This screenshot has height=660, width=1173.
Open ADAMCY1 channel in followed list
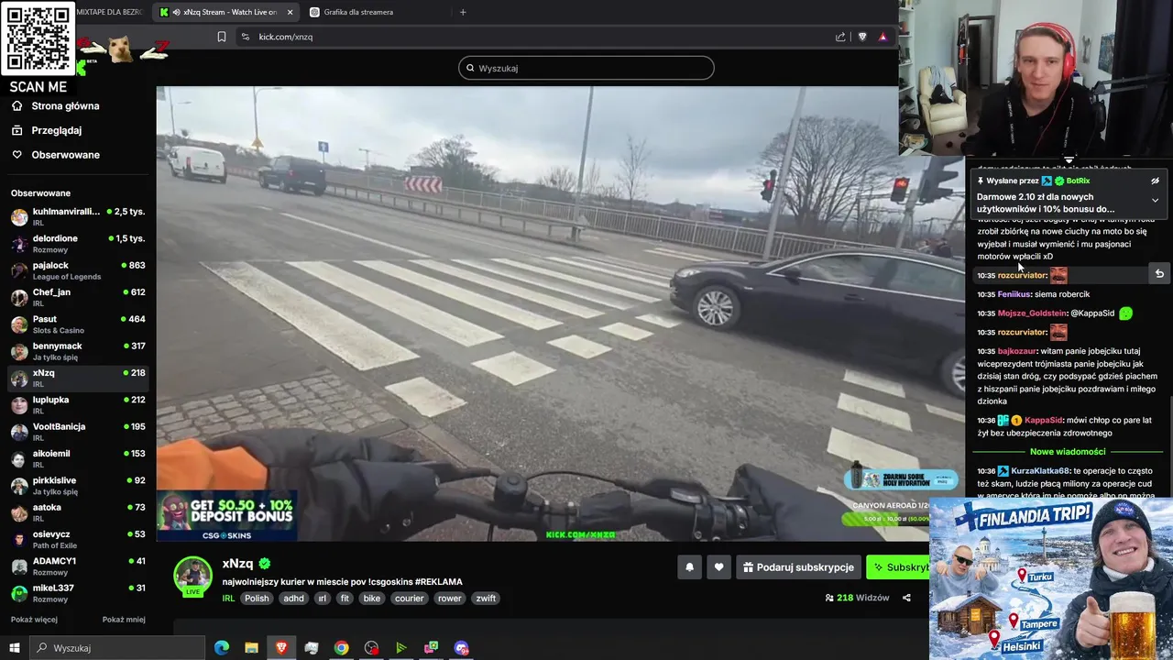coord(78,566)
